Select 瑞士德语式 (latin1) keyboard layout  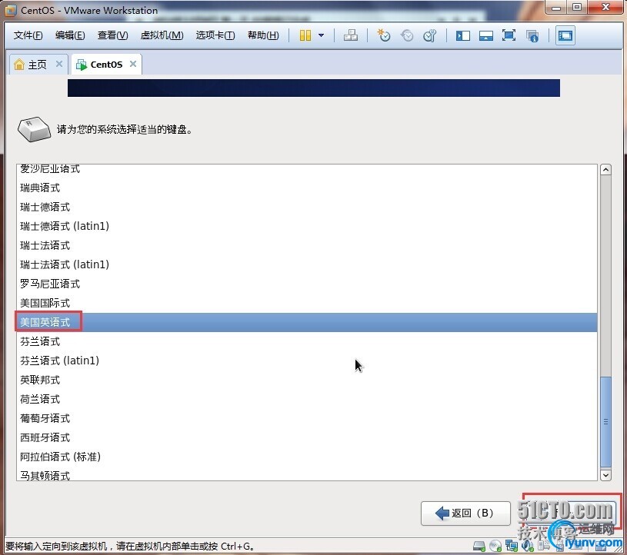[307, 226]
